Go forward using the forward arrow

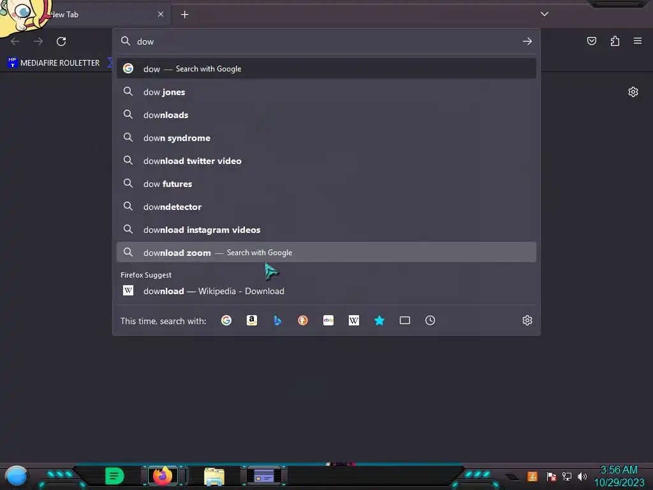tap(38, 41)
